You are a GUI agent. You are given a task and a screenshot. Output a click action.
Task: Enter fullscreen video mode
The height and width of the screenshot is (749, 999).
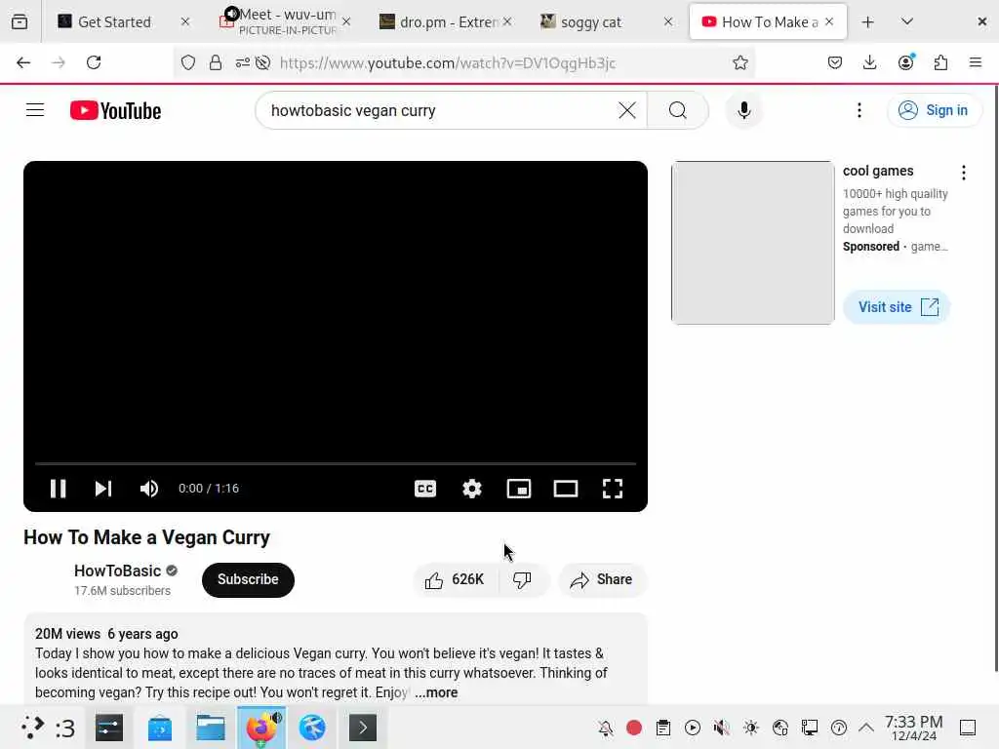tap(613, 489)
